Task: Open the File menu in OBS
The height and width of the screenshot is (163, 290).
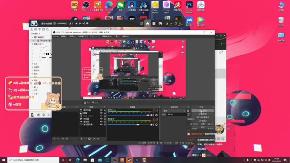Action: (56, 37)
